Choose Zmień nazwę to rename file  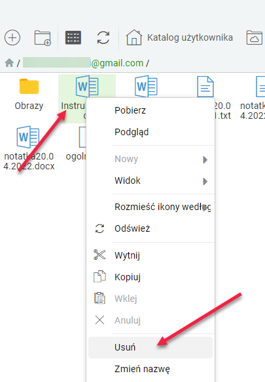(x=150, y=369)
